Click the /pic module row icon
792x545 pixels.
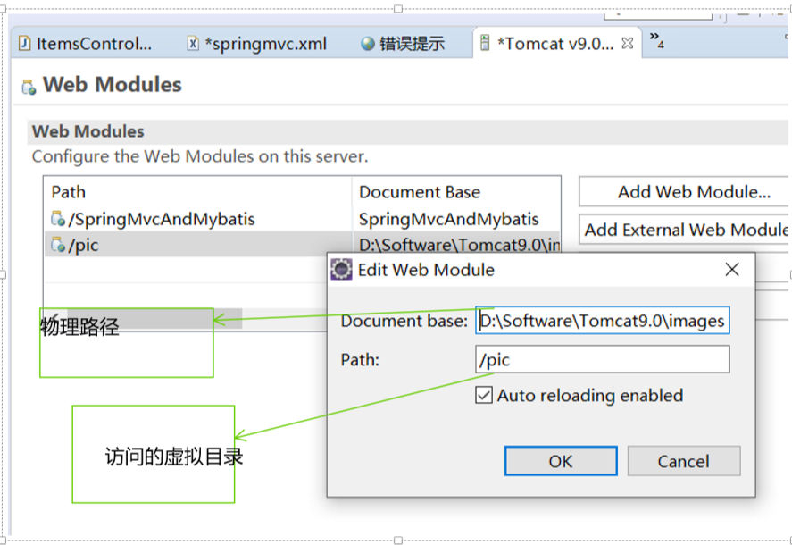(58, 245)
